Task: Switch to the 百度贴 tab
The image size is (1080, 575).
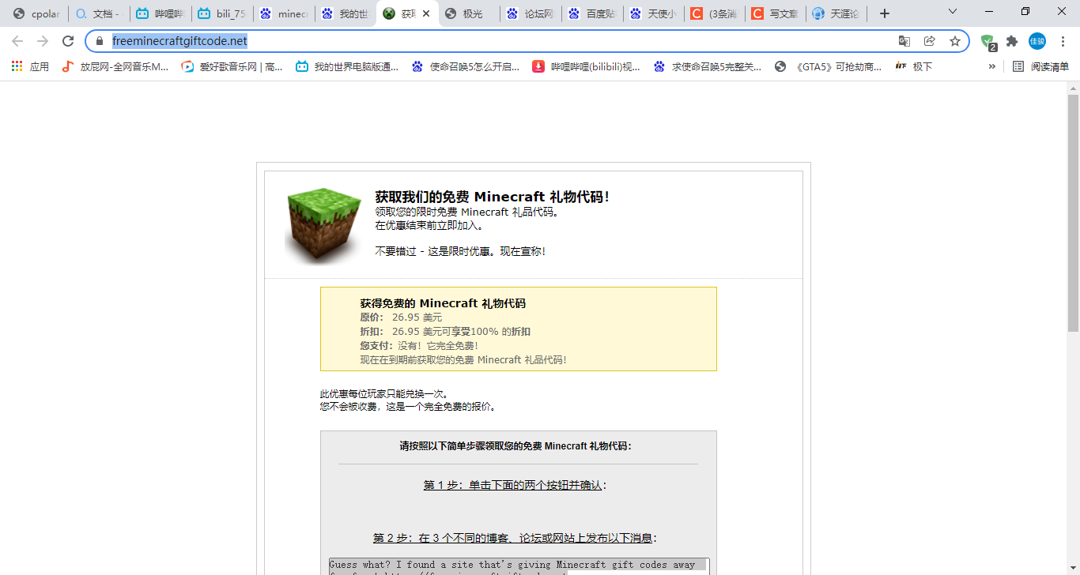Action: [591, 13]
